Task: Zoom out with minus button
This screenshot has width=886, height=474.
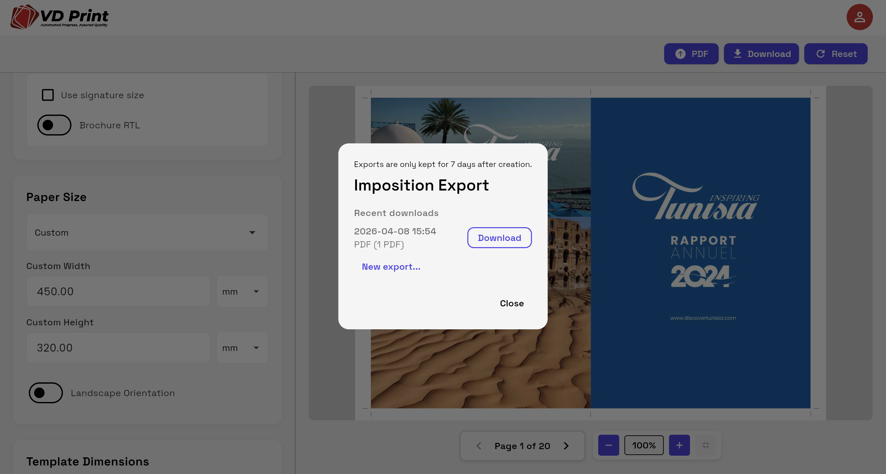Action: tap(608, 445)
